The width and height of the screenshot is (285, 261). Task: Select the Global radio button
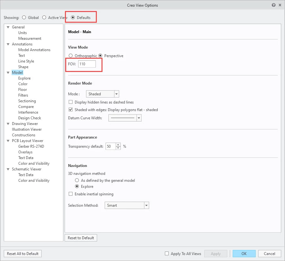coord(24,17)
